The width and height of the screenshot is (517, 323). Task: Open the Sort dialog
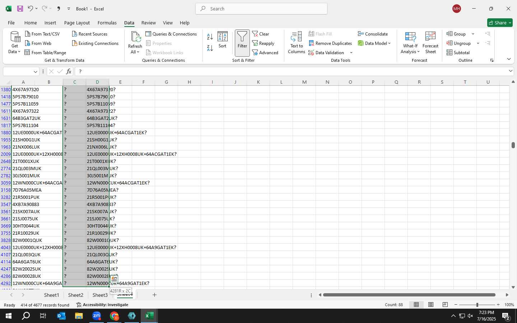(223, 40)
